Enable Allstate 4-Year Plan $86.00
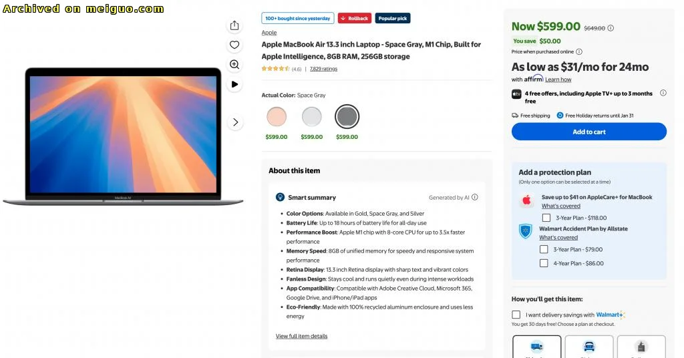Image resolution: width=684 pixels, height=358 pixels. click(544, 263)
